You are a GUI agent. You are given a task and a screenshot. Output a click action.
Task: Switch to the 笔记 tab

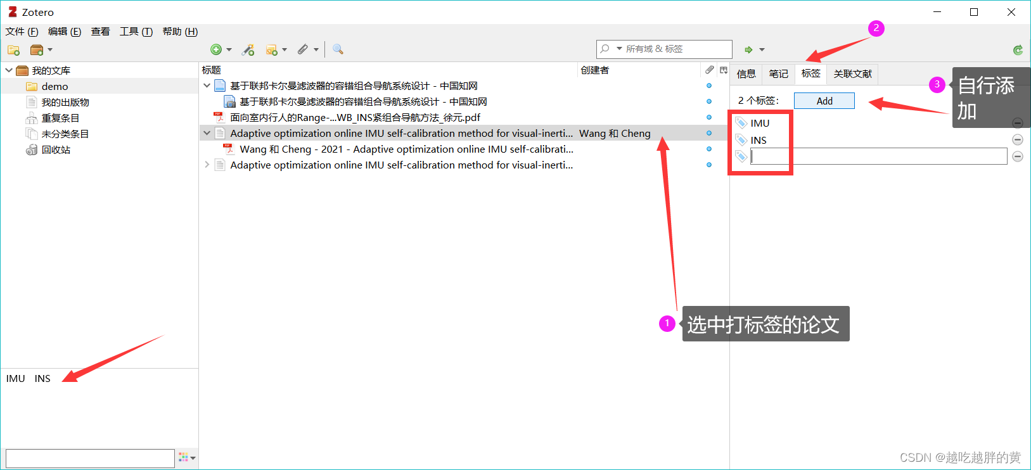pyautogui.click(x=779, y=74)
